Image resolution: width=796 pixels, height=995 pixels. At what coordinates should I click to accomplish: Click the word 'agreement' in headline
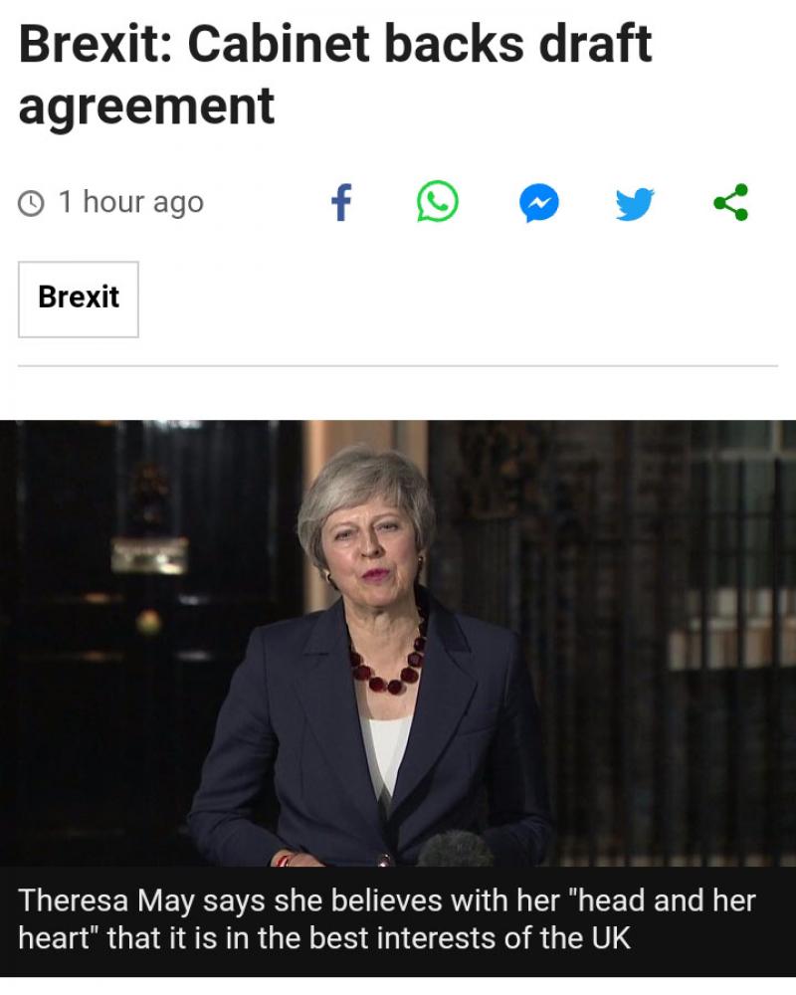pos(146,107)
